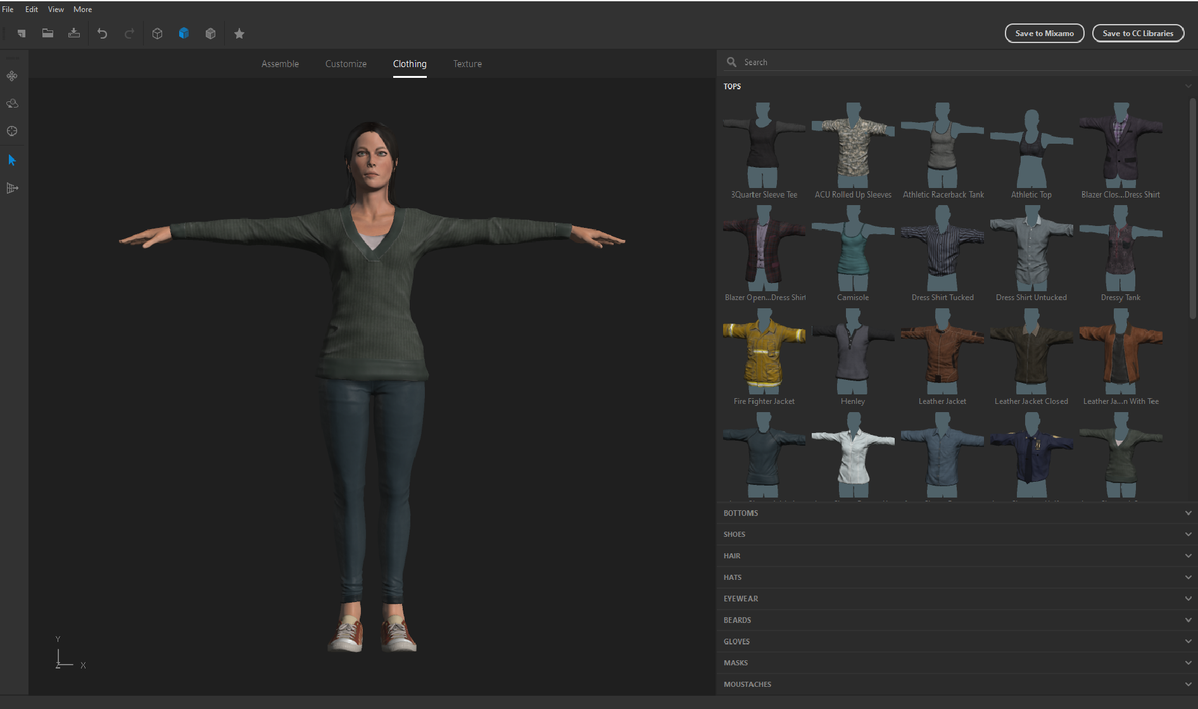
Task: Expand the BEARDS category
Action: (957, 620)
